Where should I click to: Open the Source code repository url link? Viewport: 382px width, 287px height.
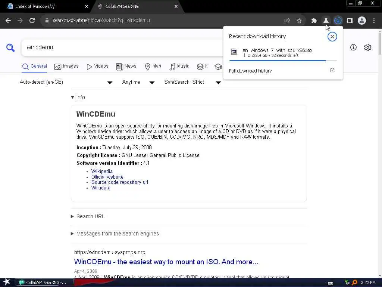point(120,182)
